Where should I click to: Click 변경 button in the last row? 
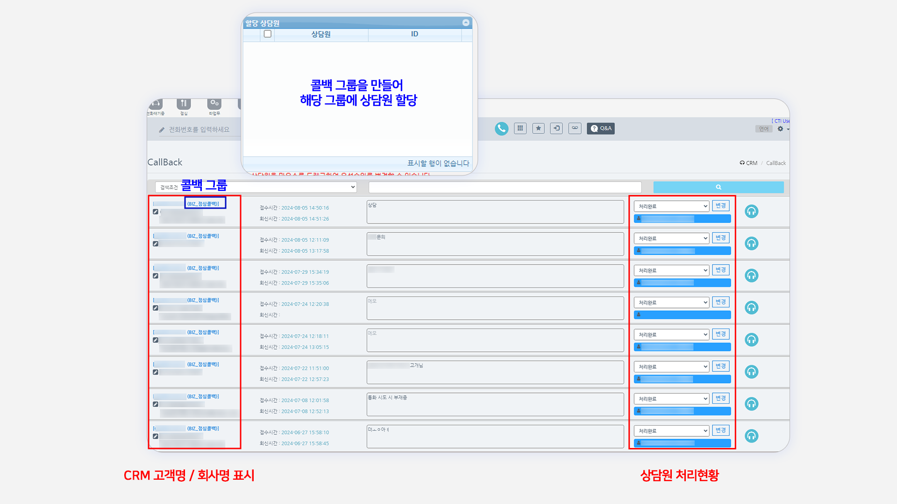pos(720,430)
